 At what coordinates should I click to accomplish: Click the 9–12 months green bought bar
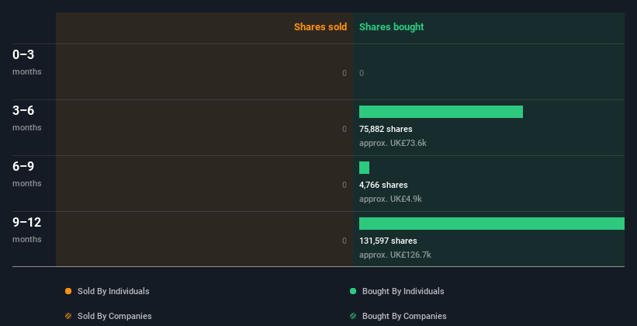[x=492, y=224]
